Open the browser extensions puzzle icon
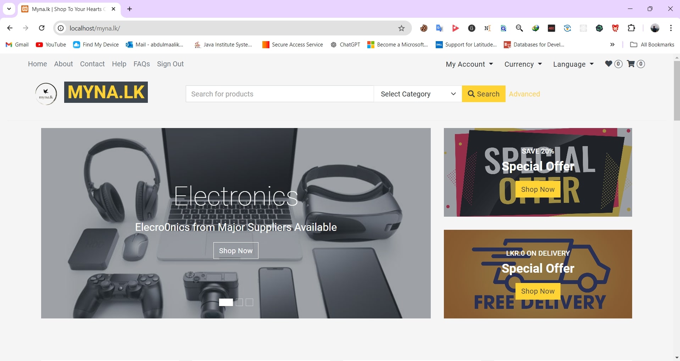680x361 pixels. click(x=631, y=28)
